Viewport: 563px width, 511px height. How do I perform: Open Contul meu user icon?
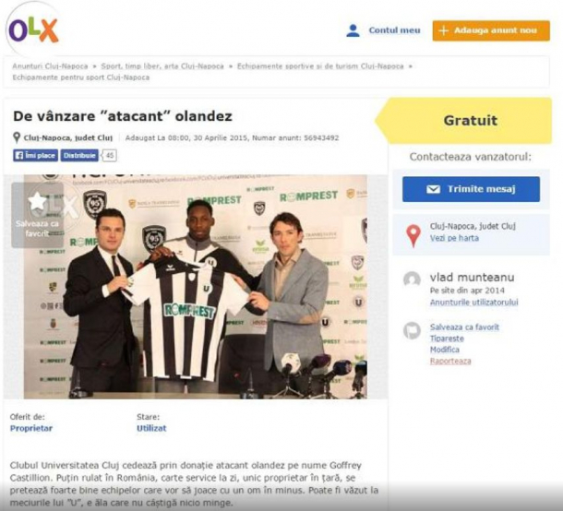click(x=353, y=30)
